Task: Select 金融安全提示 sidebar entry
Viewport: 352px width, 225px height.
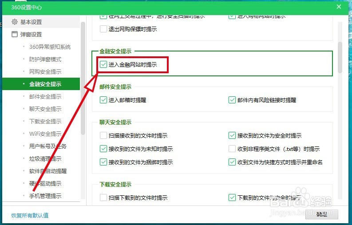Action: 41,84
